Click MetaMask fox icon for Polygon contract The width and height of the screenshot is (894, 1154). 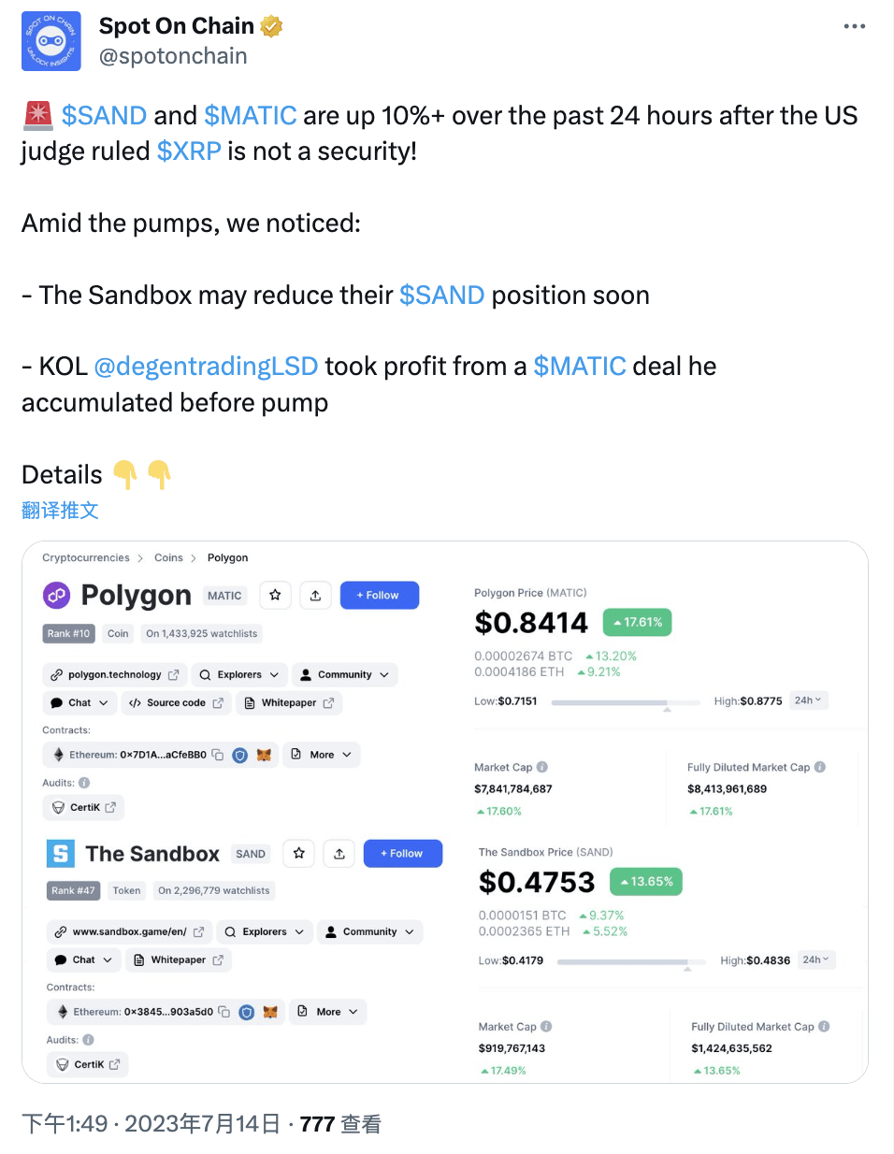[x=264, y=755]
